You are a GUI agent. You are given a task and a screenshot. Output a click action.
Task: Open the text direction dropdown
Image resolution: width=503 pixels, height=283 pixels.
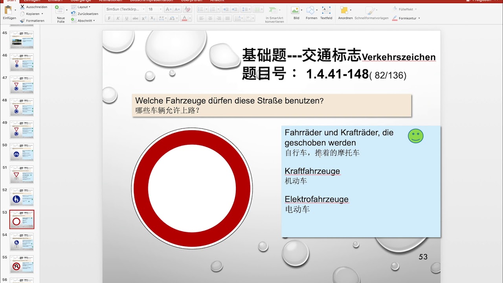(239, 18)
